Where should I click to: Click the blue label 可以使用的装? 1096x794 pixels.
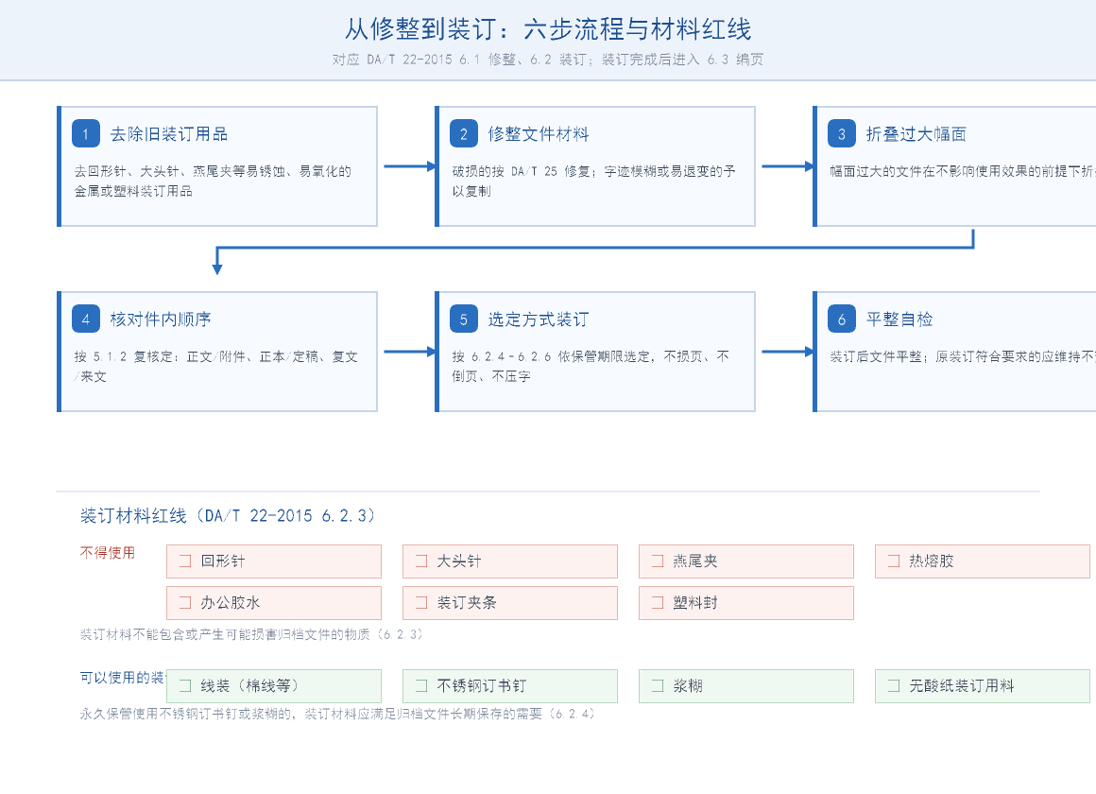pos(122,677)
